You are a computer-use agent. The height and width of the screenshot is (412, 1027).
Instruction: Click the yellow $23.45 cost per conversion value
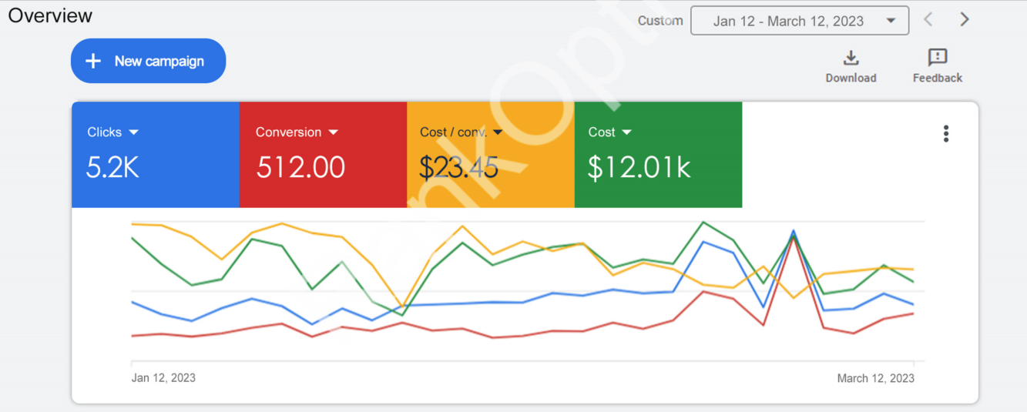(458, 167)
